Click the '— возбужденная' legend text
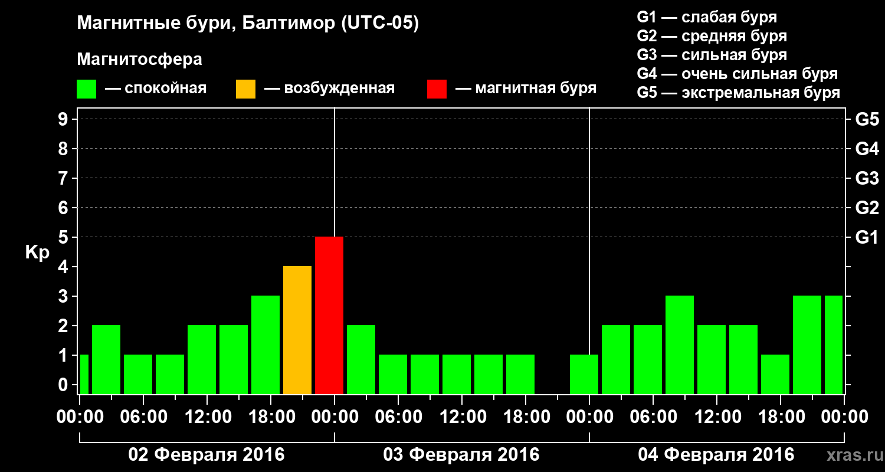Image resolution: width=885 pixels, height=472 pixels. 329,89
